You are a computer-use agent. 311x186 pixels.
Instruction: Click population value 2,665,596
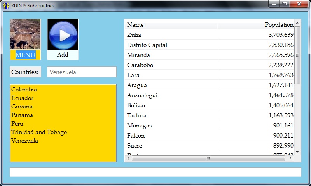[x=281, y=55]
